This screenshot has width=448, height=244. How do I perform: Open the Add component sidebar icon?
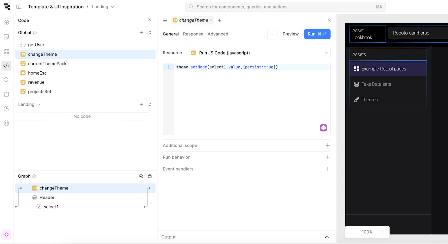click(6, 23)
